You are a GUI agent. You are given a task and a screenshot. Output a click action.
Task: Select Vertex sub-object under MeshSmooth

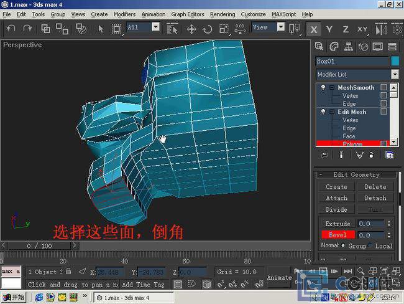(x=351, y=96)
